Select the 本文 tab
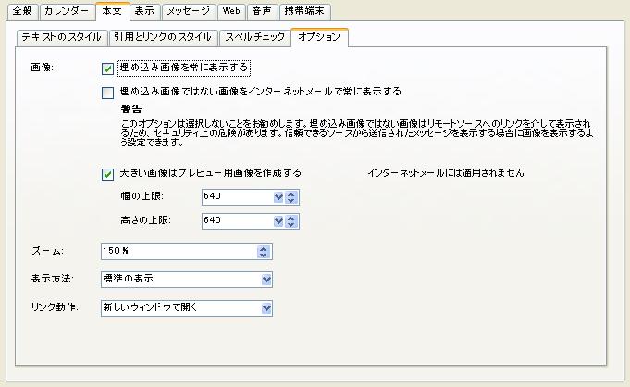Image resolution: width=630 pixels, height=387 pixels. [112, 11]
